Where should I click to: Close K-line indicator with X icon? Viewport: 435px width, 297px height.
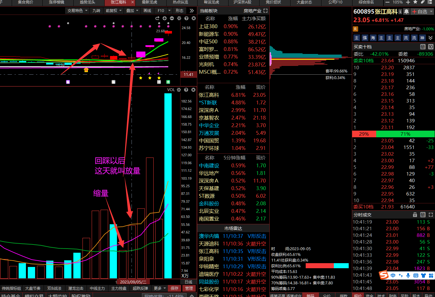(193, 18)
